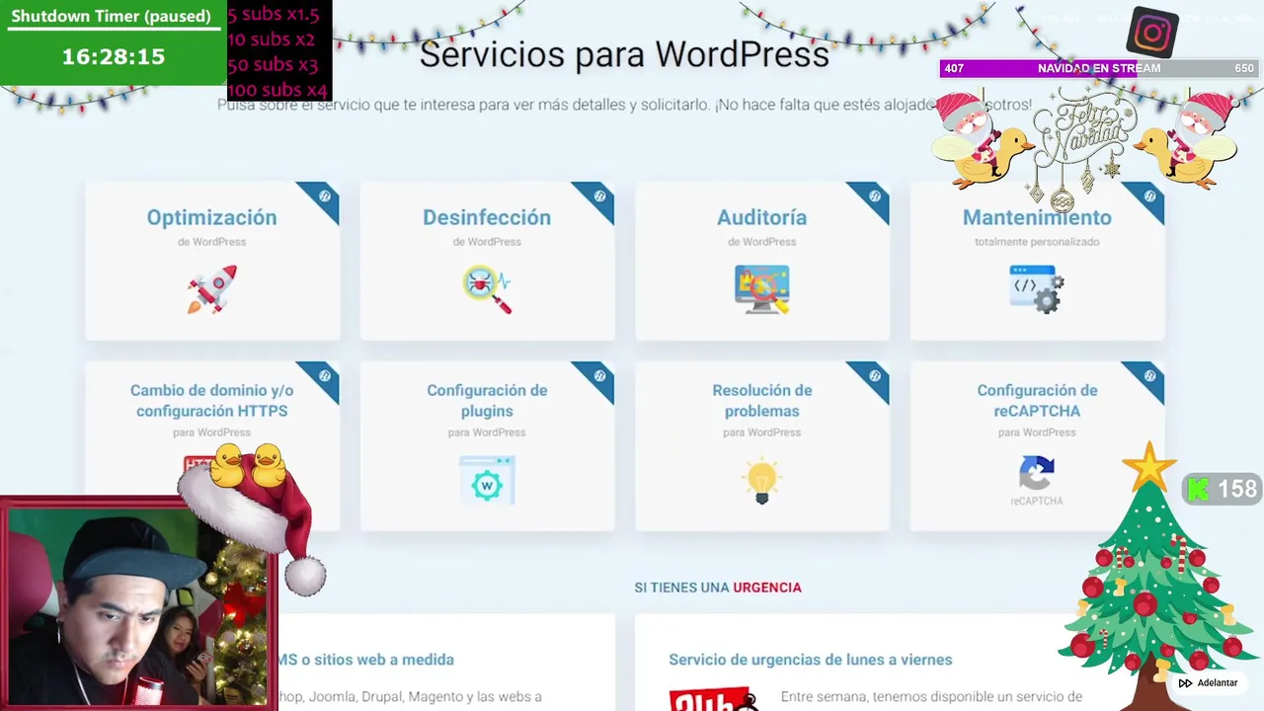1264x711 pixels.
Task: Click the code gear icon under Mantenimiento
Action: [x=1037, y=289]
